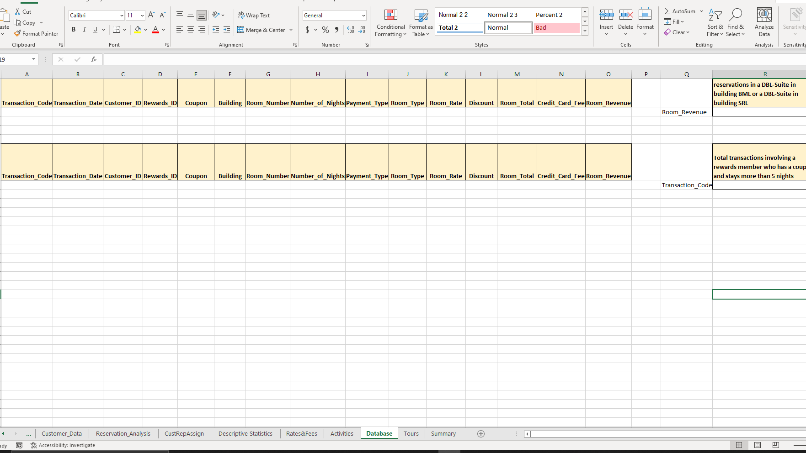The image size is (806, 453).
Task: Apply Accounting dollar number format
Action: click(x=307, y=30)
